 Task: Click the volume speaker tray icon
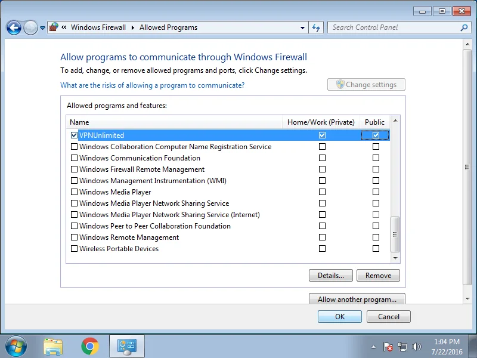click(416, 347)
